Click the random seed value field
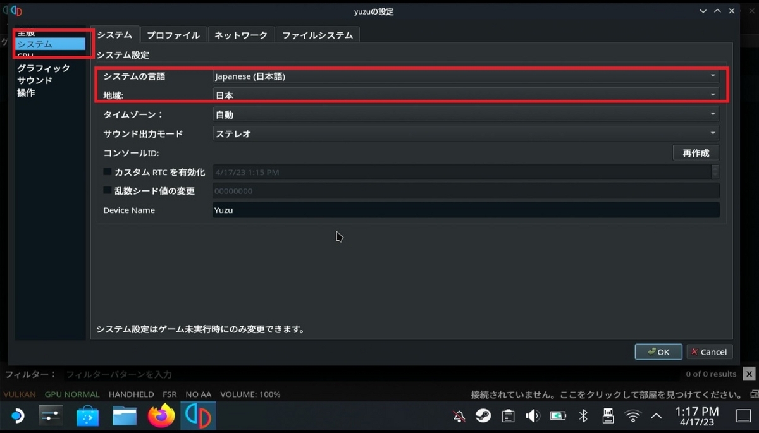The image size is (759, 433). pyautogui.click(x=466, y=191)
